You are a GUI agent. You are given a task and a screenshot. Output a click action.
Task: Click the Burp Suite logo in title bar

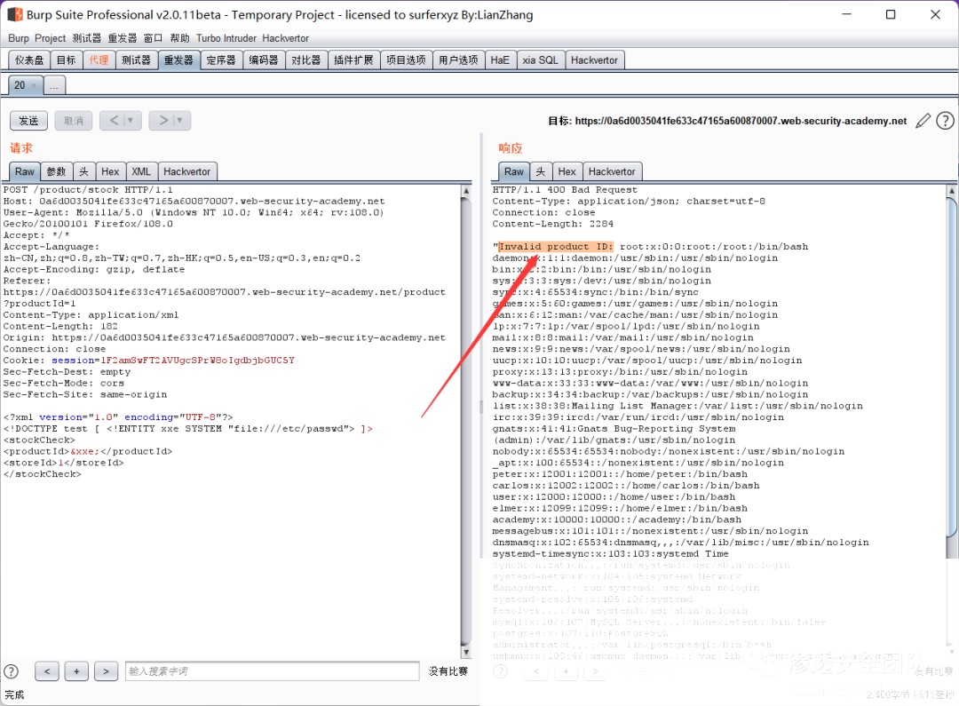15,14
